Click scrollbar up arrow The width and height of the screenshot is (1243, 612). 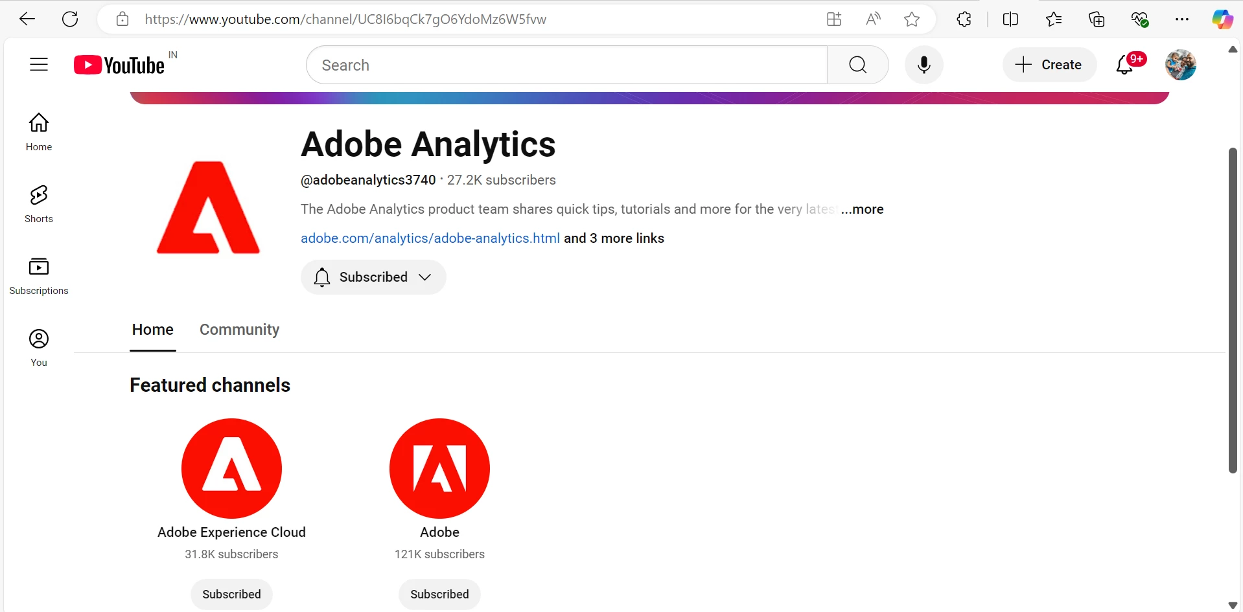tap(1233, 49)
